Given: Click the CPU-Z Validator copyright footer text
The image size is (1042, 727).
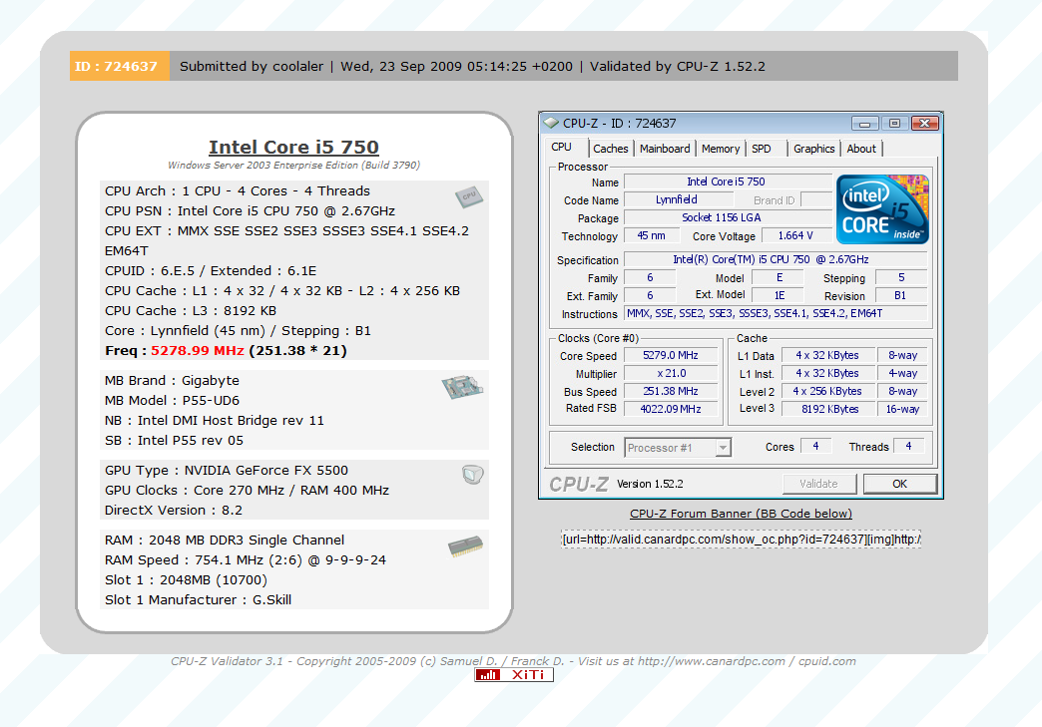Looking at the screenshot, I should point(513,661).
